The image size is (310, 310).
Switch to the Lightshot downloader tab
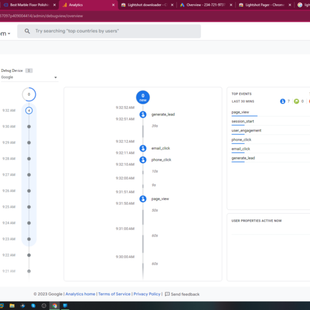pyautogui.click(x=148, y=5)
